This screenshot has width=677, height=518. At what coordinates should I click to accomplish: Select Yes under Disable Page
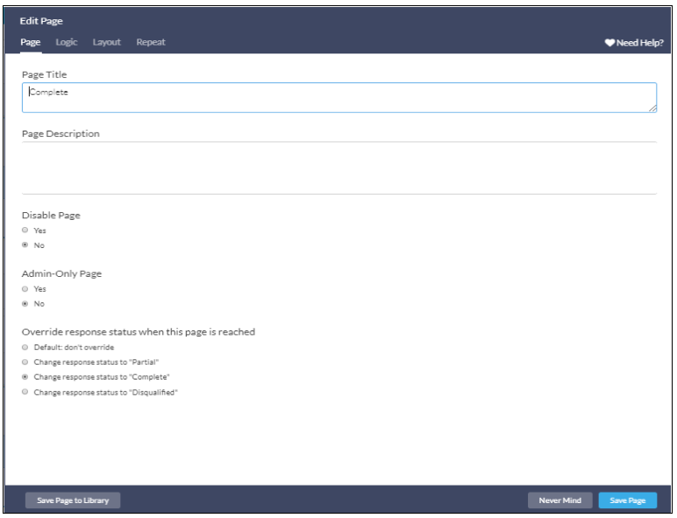coord(25,231)
